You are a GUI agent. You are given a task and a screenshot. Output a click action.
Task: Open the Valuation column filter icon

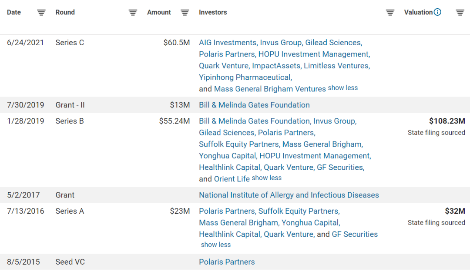pyautogui.click(x=460, y=13)
